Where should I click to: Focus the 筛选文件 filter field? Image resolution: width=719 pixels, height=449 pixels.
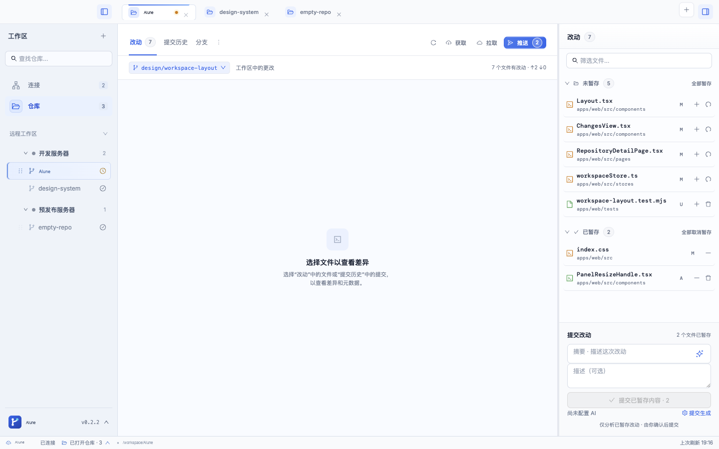tap(639, 60)
